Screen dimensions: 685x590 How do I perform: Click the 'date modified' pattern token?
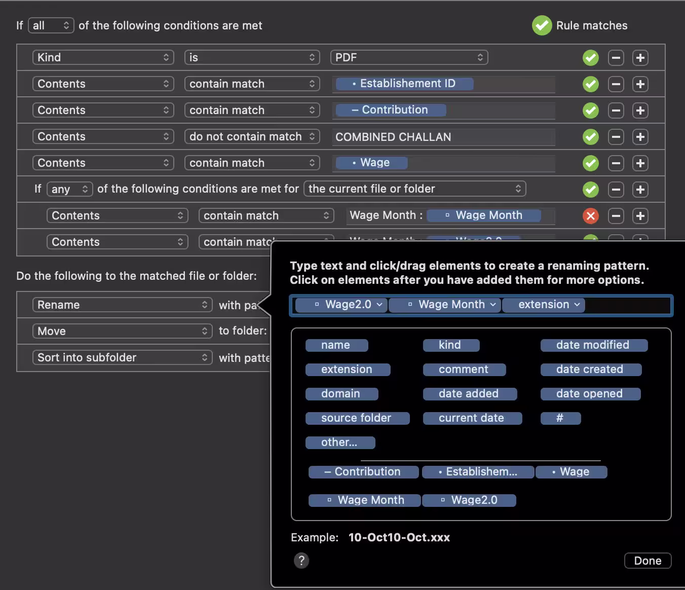click(x=594, y=345)
